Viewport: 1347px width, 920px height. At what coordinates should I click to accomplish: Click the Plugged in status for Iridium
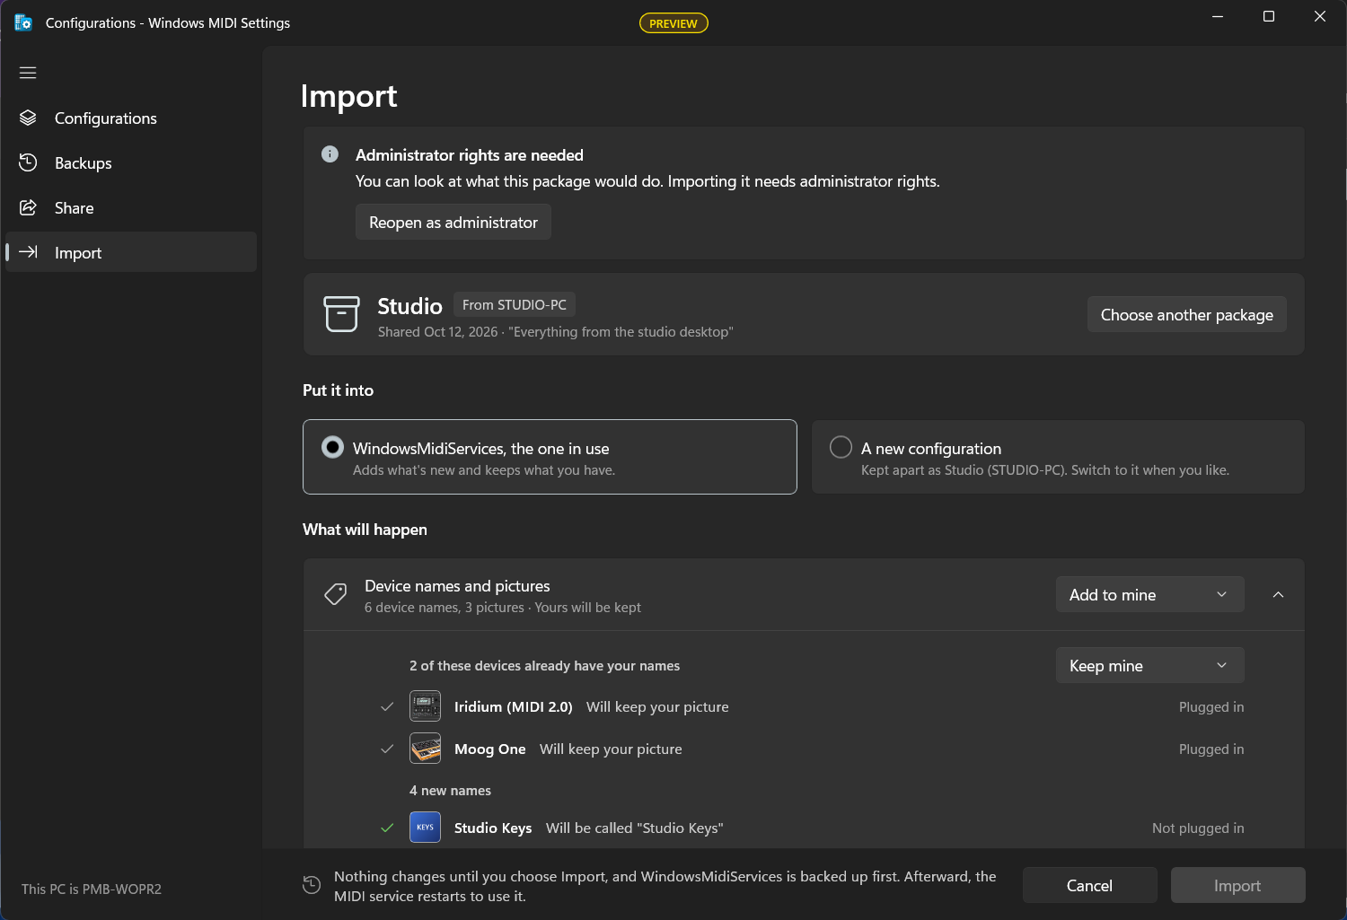coord(1211,706)
